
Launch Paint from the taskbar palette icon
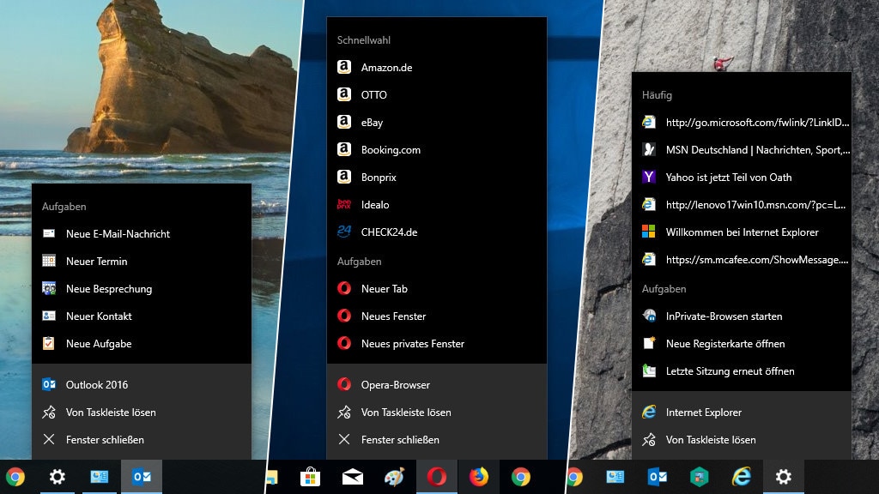[x=394, y=477]
